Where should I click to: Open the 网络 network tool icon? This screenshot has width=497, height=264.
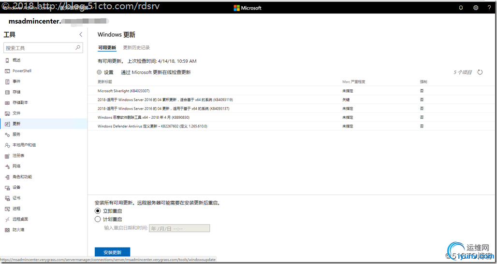(x=7, y=166)
